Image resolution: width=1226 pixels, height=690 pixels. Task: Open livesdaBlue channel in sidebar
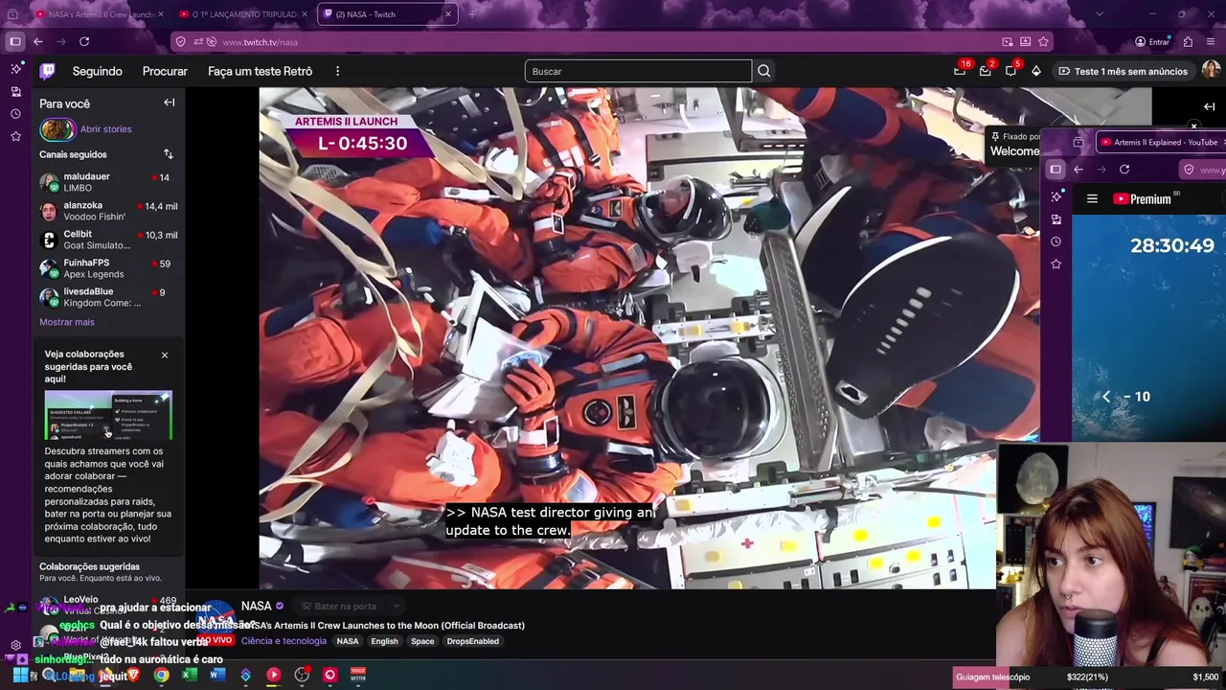107,297
